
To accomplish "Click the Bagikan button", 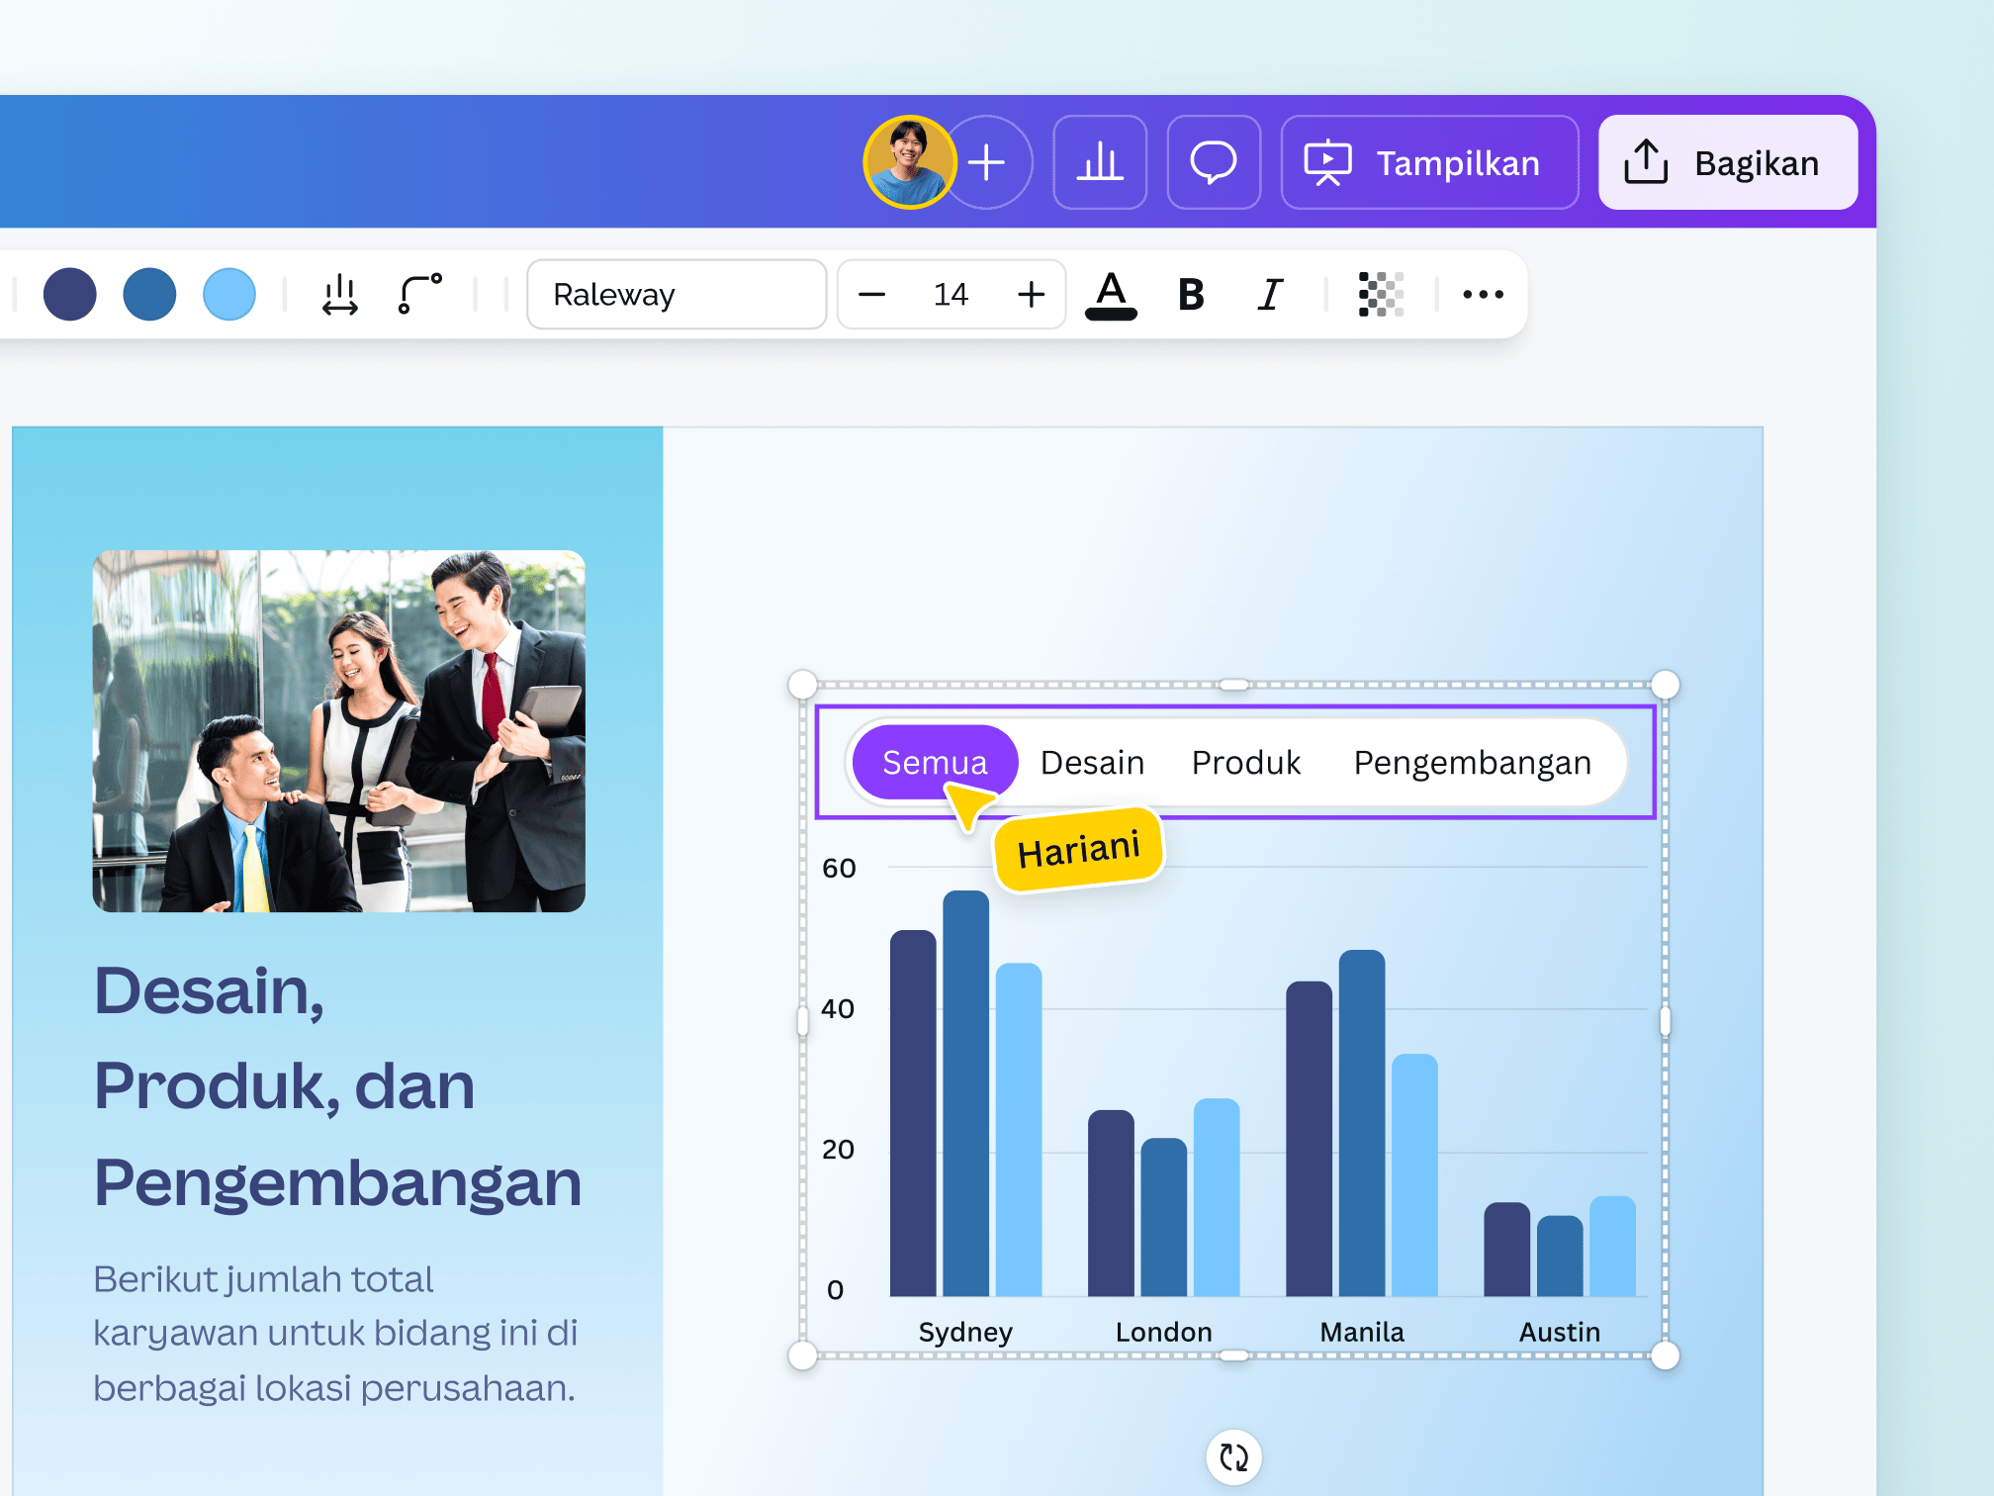I will pyautogui.click(x=1727, y=162).
